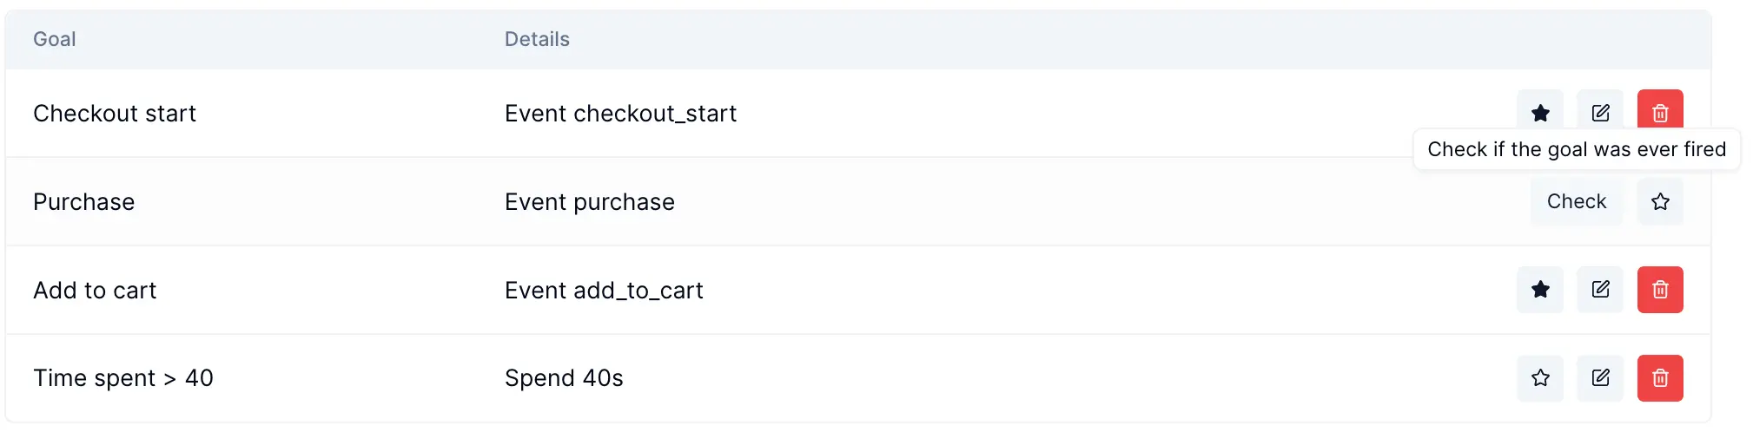Click the Event purchase details text
The image size is (1753, 432).
(x=589, y=202)
